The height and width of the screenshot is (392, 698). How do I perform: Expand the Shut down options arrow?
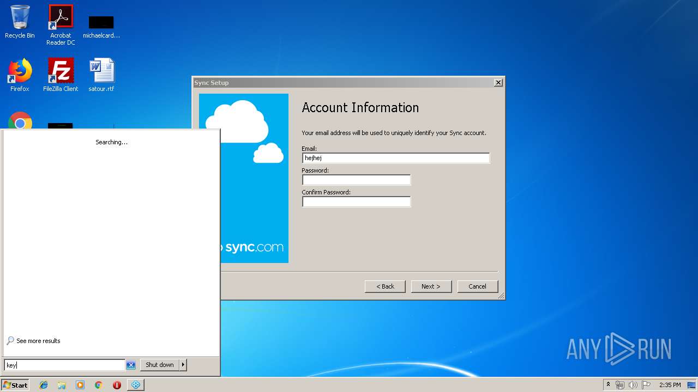(183, 365)
